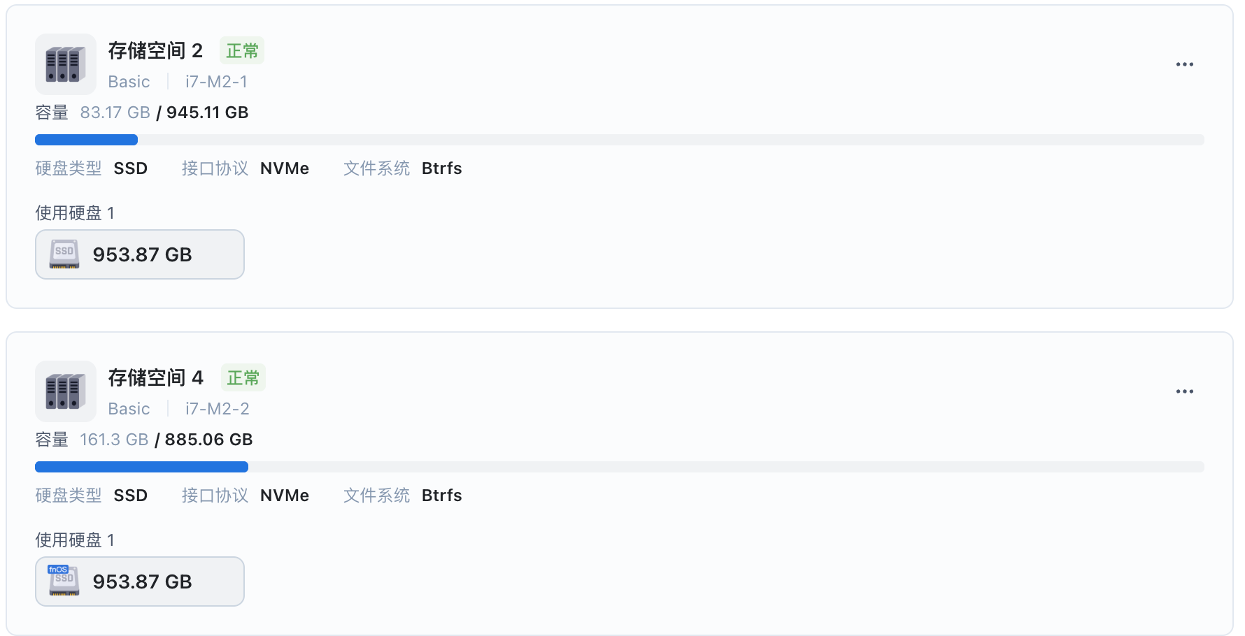Image resolution: width=1245 pixels, height=636 pixels.
Task: Click the 83.17 GB used capacity text
Action: pos(115,113)
